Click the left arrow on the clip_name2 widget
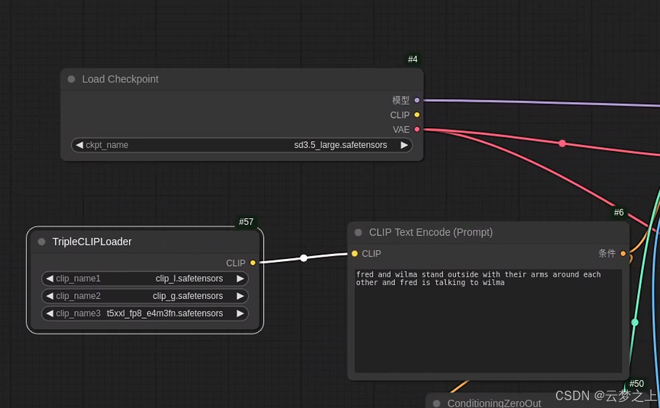 click(50, 296)
